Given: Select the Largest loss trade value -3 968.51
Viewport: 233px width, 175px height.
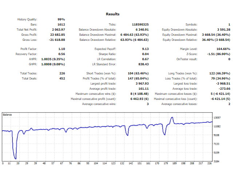Looking at the screenshot, I should click(222, 83).
